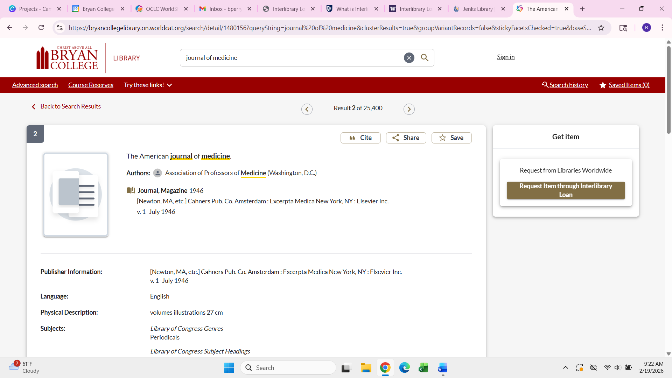Open Search history
Screen dimensions: 672x378
[x=565, y=85]
